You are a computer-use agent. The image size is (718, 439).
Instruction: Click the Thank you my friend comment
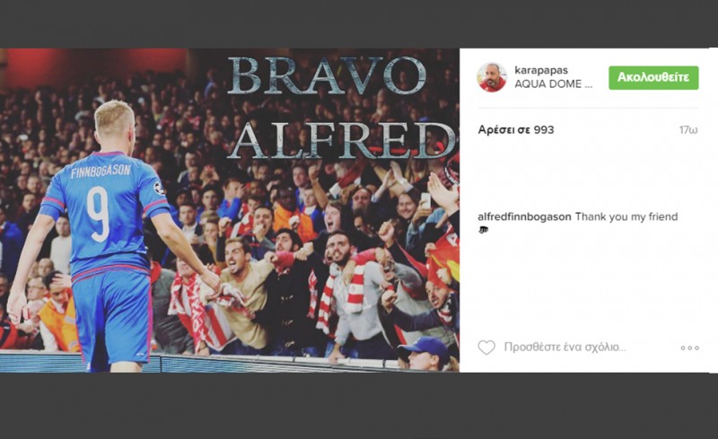[626, 216]
